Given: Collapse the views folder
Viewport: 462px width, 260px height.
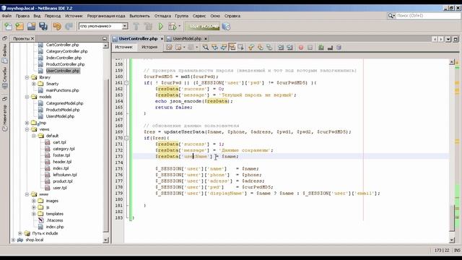Looking at the screenshot, I should [x=27, y=129].
